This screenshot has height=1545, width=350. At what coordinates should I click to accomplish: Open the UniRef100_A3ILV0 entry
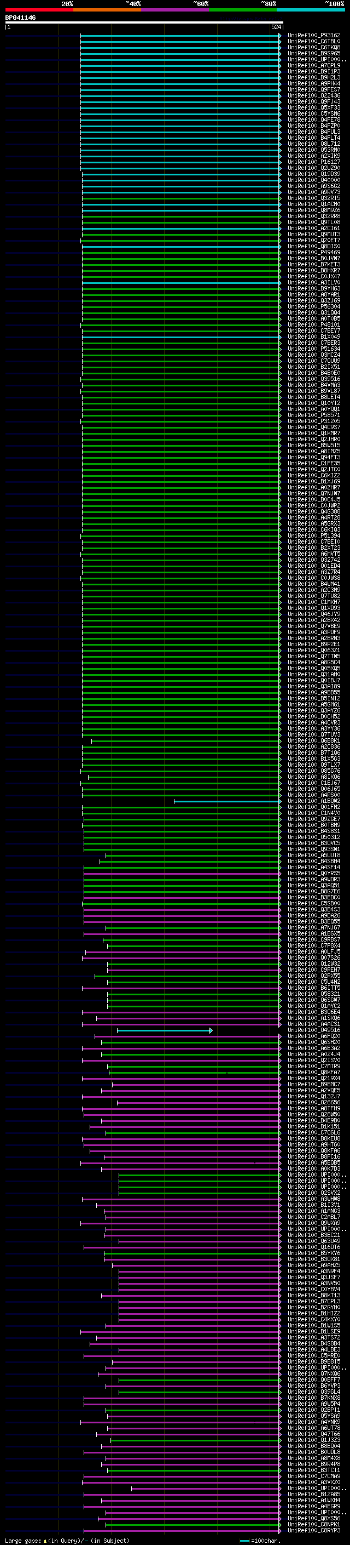(313, 282)
